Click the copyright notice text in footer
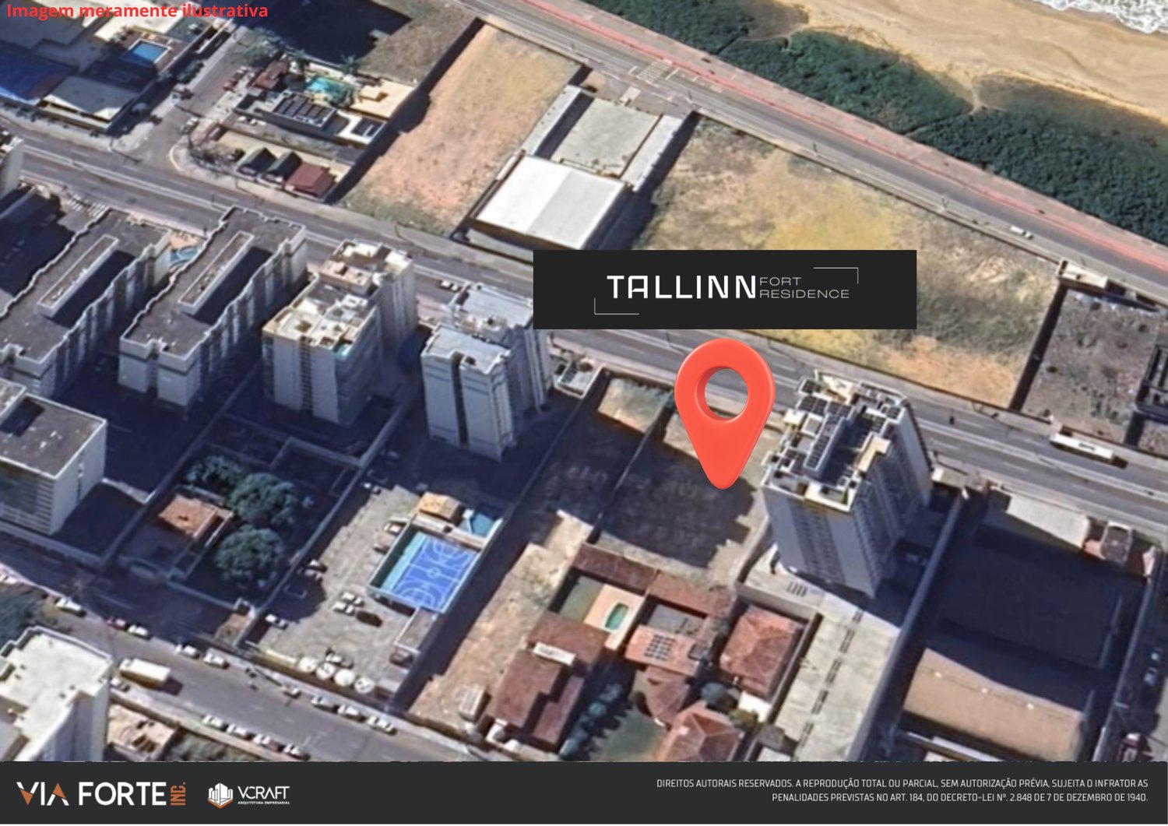This screenshot has height=826, width=1168. pos(902,790)
